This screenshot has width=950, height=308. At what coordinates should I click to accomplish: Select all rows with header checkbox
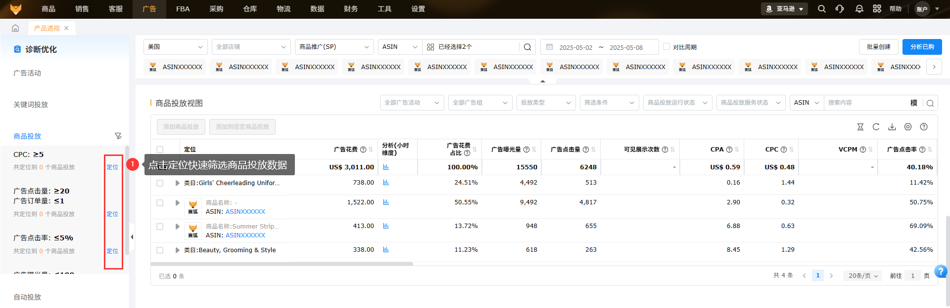click(160, 150)
